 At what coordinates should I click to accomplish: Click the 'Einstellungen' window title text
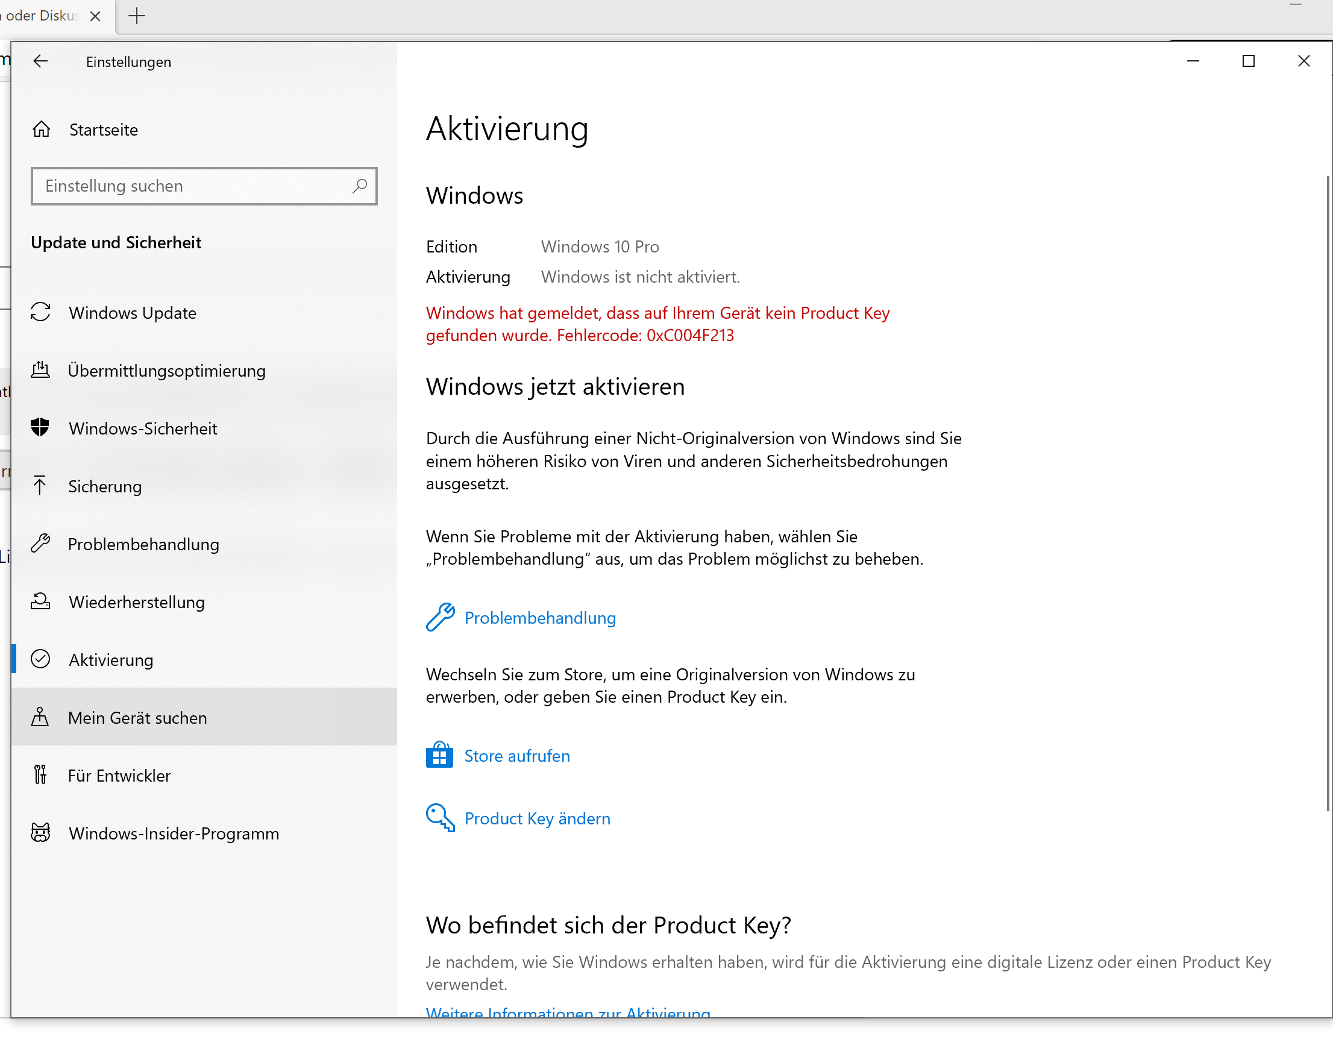(x=128, y=62)
